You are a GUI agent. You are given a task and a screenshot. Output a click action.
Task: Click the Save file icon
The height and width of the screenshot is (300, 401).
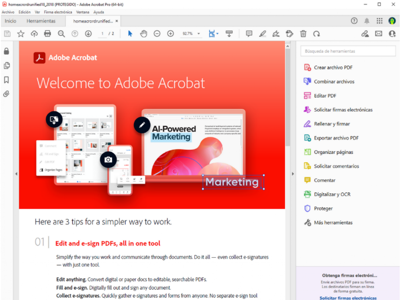7,33
